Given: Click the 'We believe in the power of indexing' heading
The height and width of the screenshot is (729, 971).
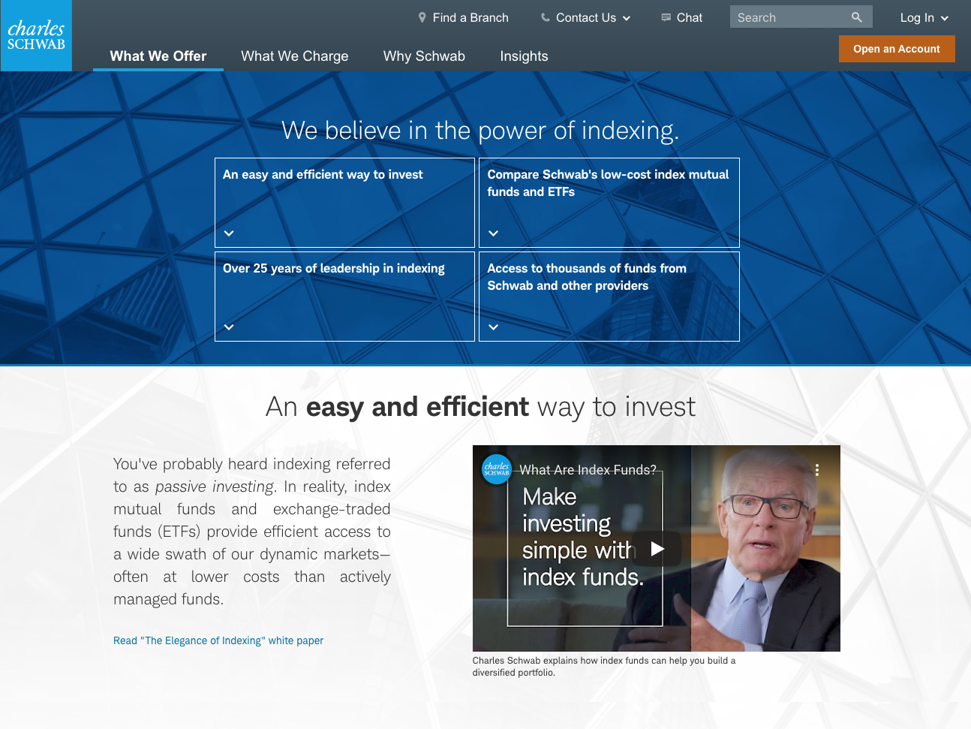Looking at the screenshot, I should [480, 131].
